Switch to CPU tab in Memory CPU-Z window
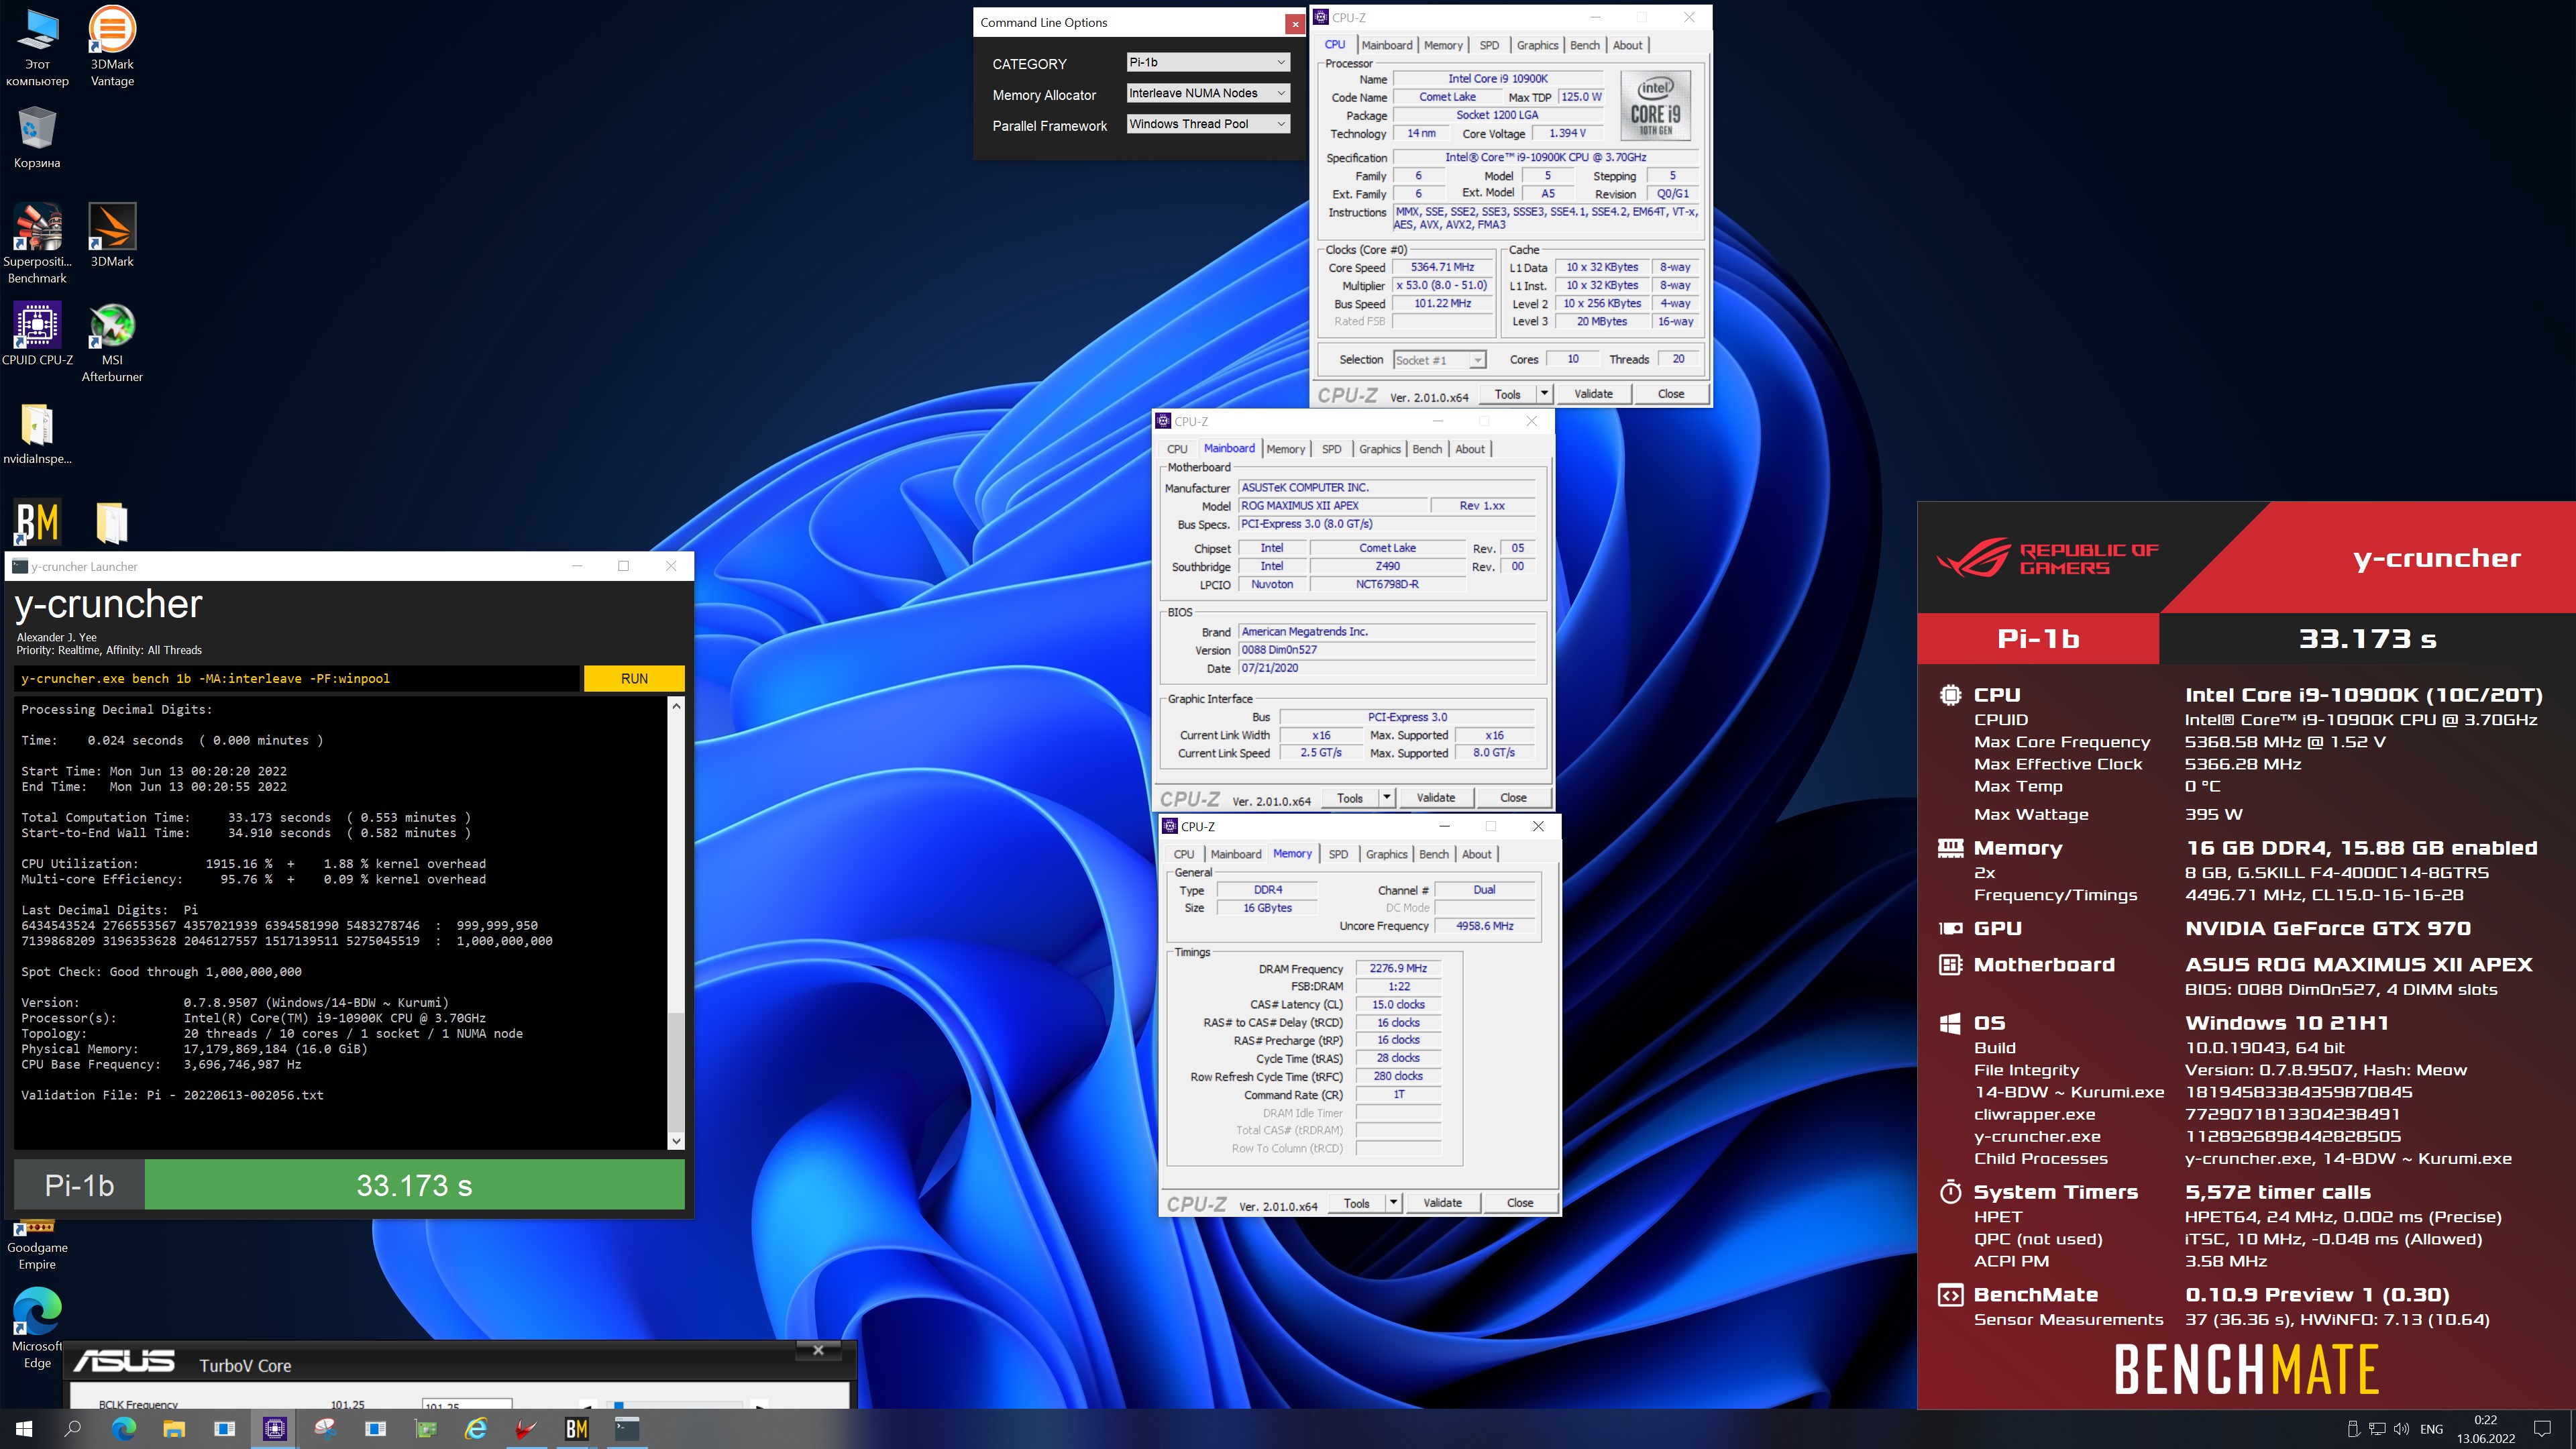 1184,854
